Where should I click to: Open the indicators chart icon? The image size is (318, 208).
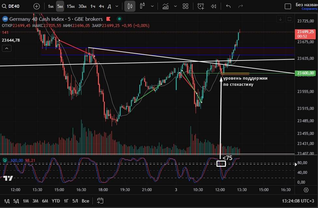[x=166, y=6]
